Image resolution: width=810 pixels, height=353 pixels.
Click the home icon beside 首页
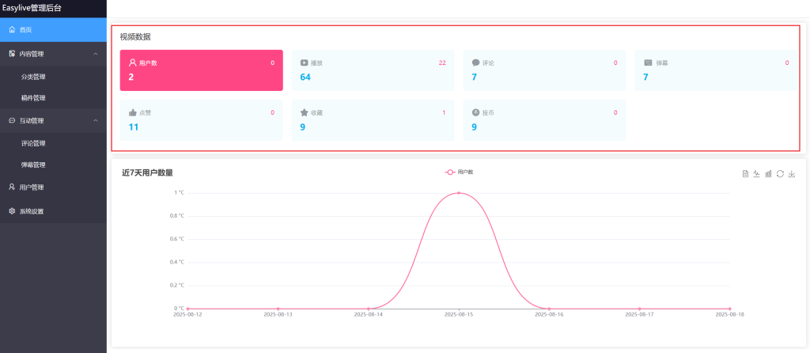[x=12, y=29]
